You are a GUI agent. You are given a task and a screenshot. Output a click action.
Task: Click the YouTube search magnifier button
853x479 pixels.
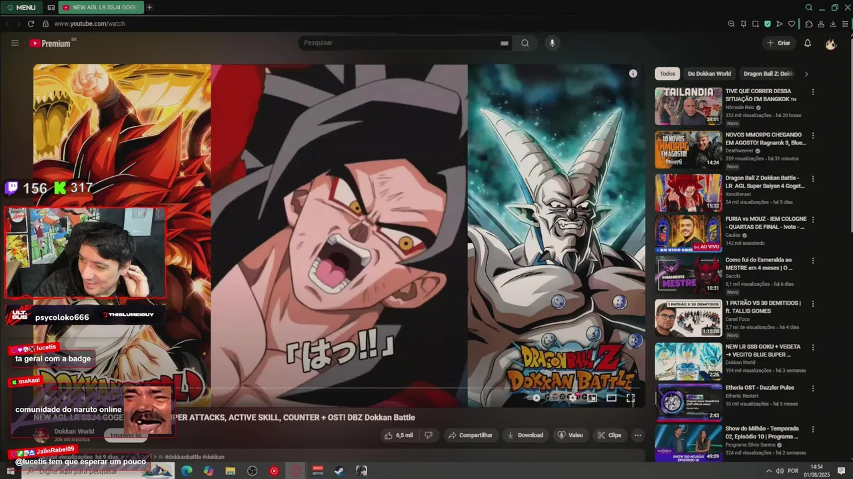coord(525,43)
